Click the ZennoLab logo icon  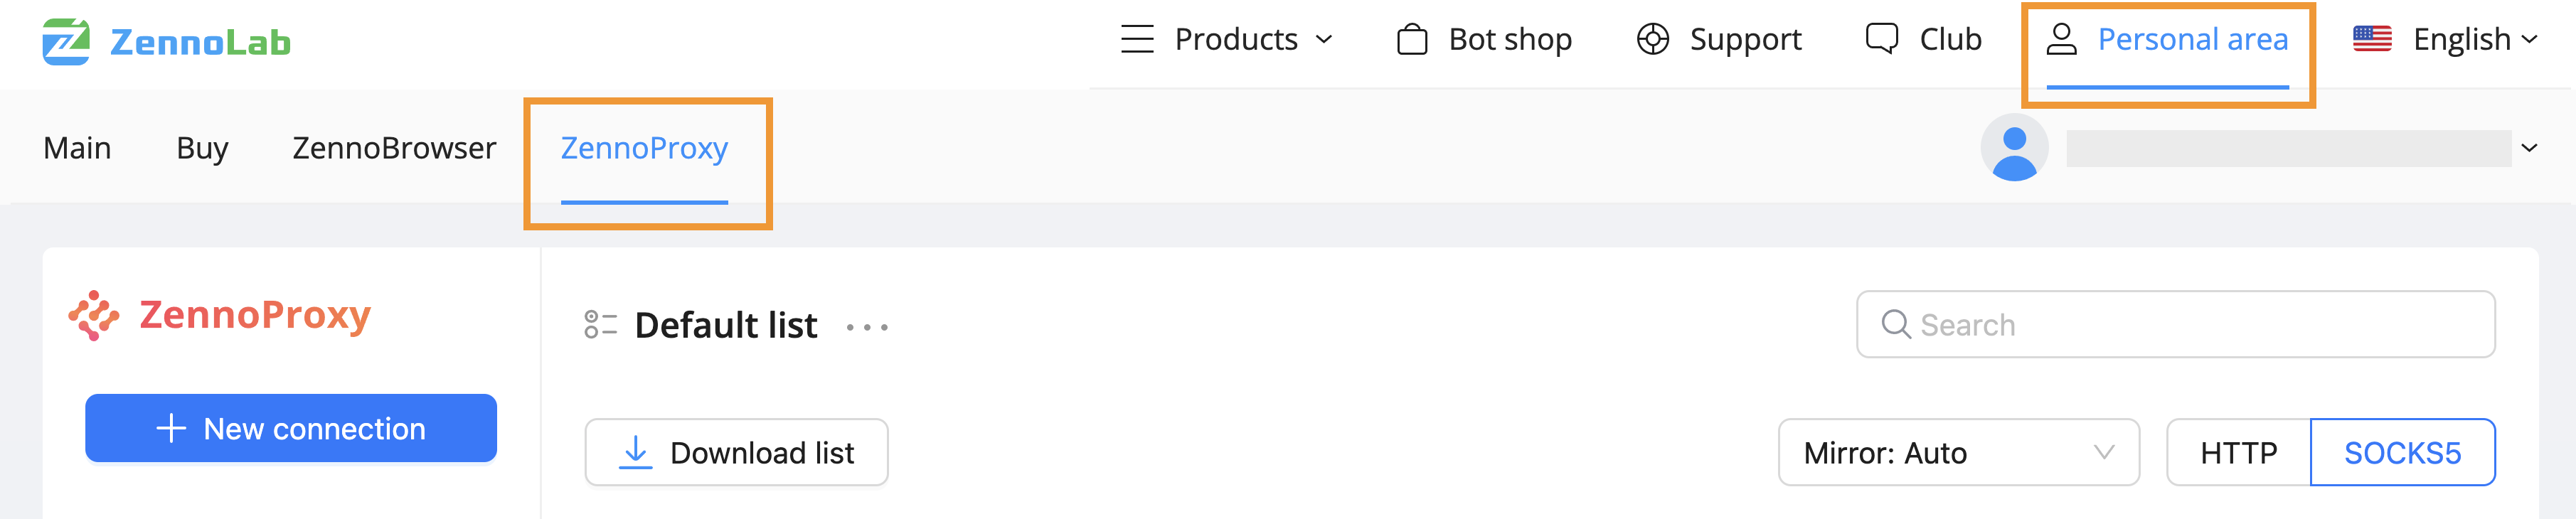tap(66, 42)
